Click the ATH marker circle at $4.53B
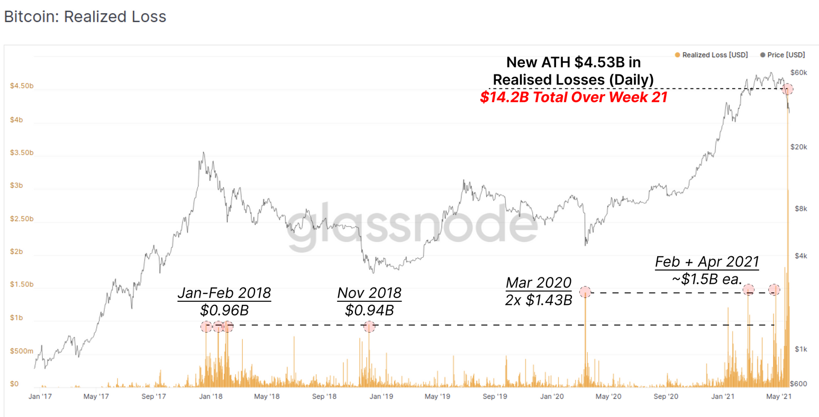This screenshot has width=819, height=417. [787, 89]
